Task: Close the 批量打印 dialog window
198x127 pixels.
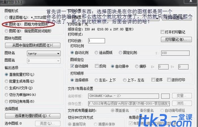Action: [x=191, y=1]
